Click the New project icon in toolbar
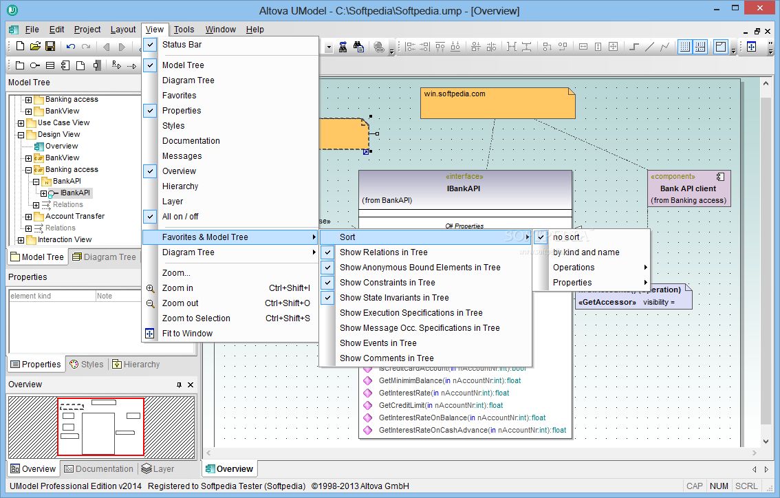 tap(21, 46)
